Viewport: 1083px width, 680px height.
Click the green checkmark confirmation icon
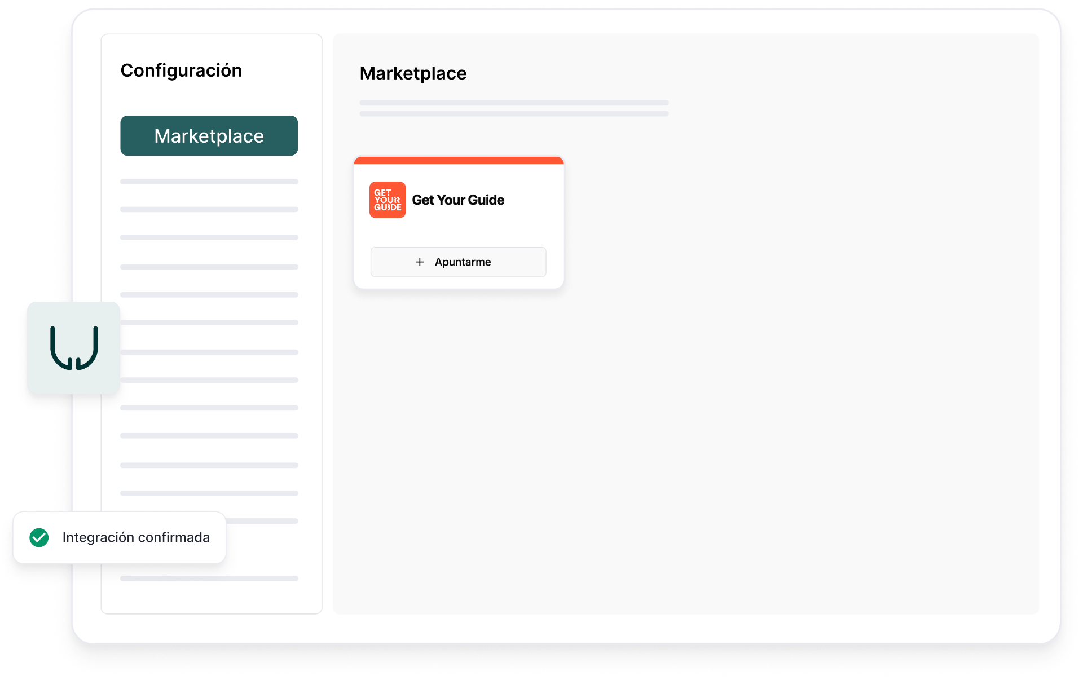pos(39,537)
